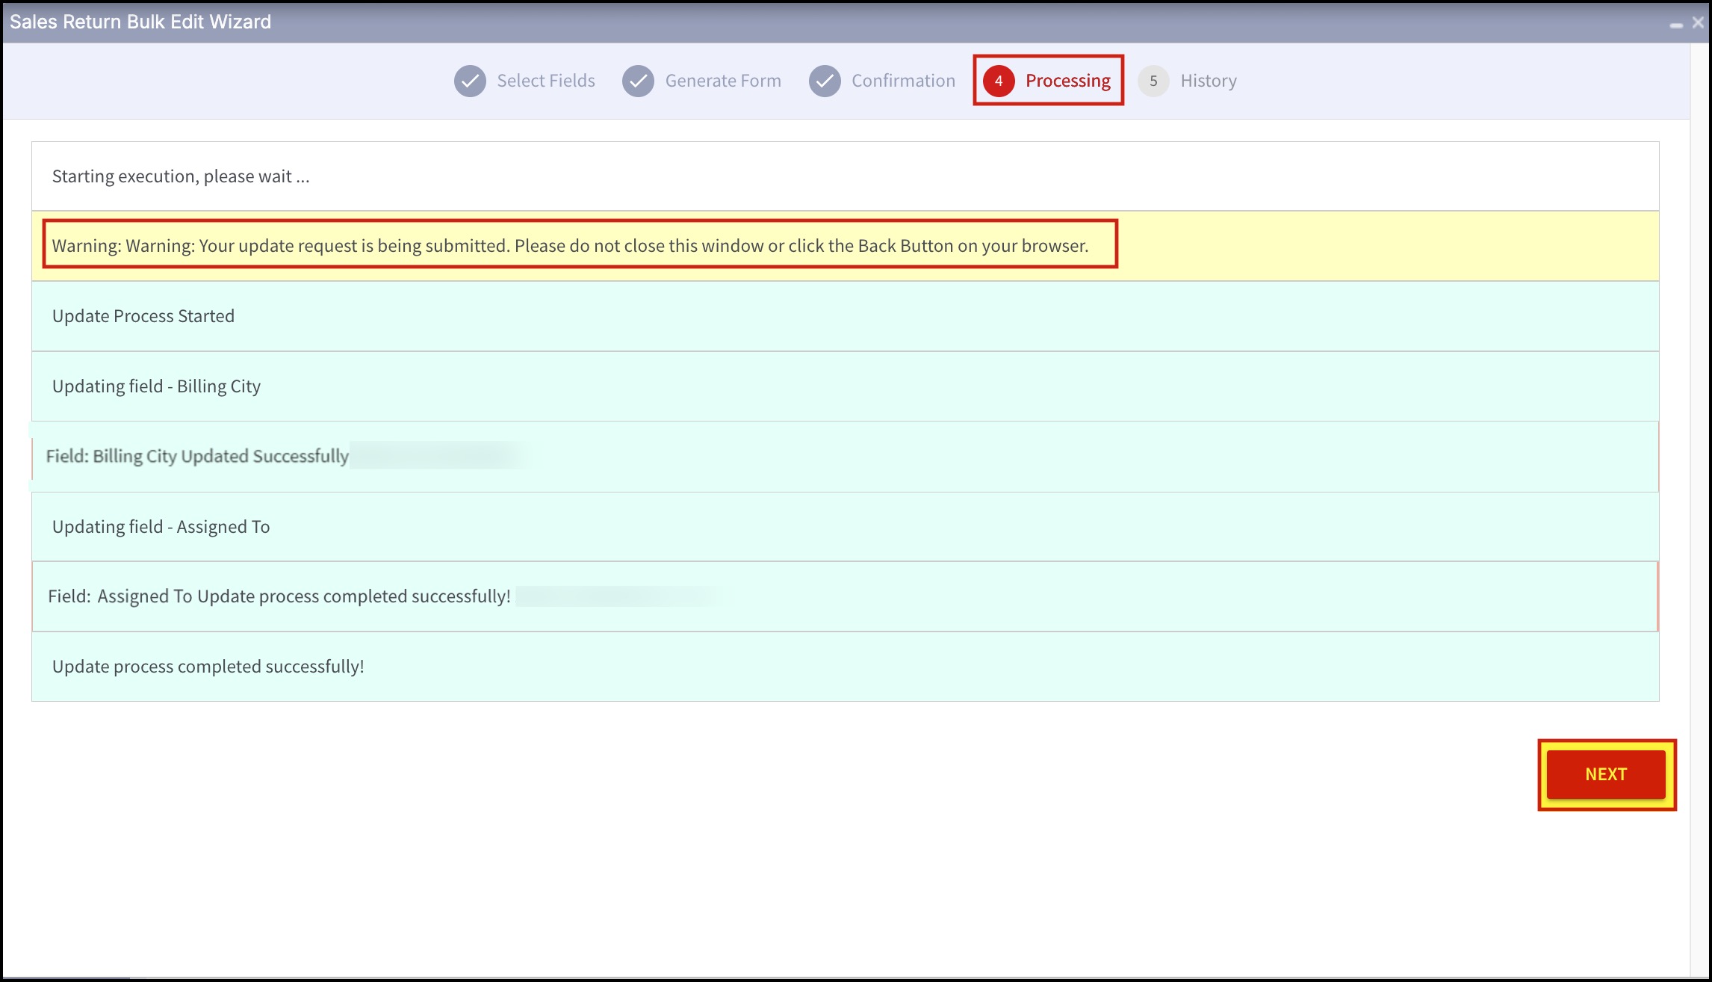Close the Sales Return Bulk Edit Wizard
The image size is (1712, 982).
click(1698, 22)
